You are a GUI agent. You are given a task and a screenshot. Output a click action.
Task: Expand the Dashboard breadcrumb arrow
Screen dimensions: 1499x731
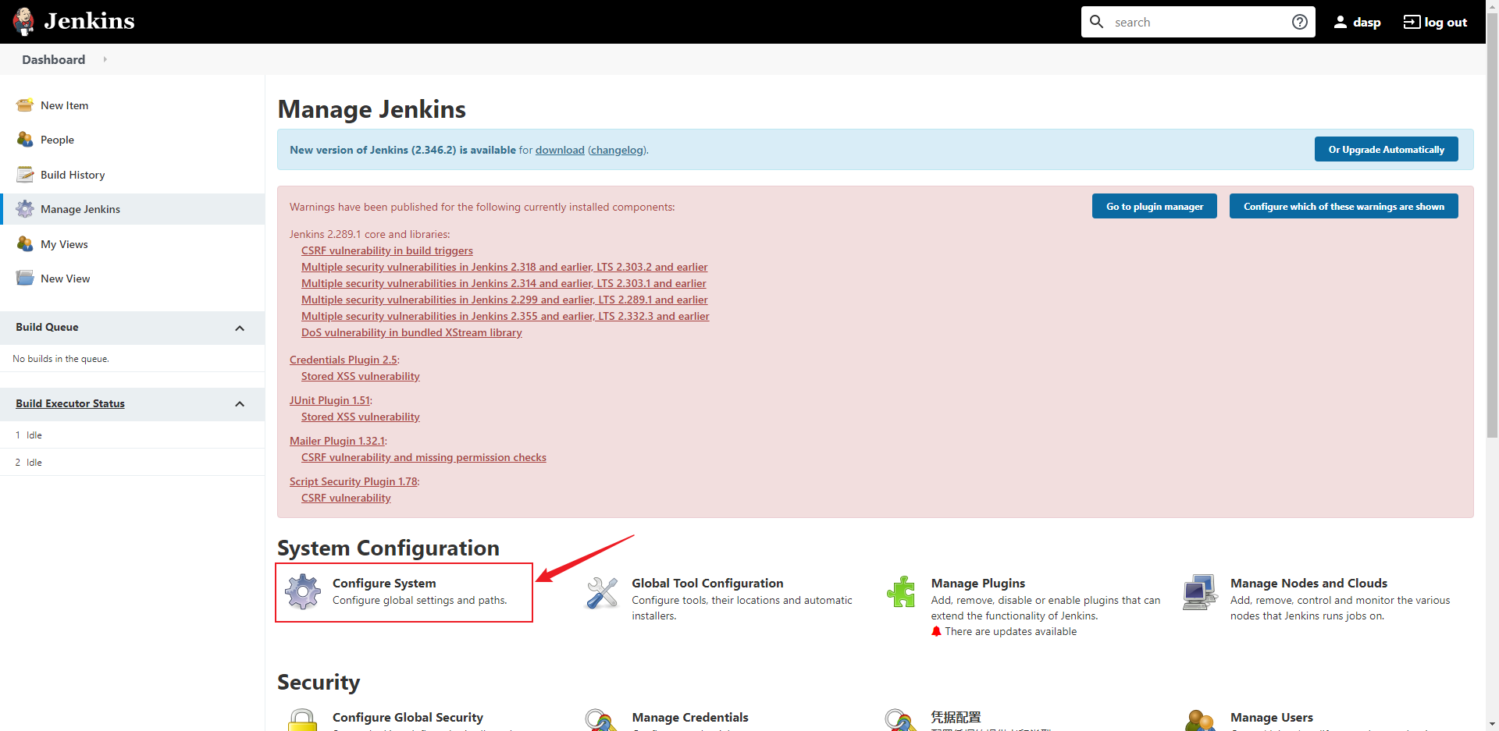pyautogui.click(x=105, y=59)
